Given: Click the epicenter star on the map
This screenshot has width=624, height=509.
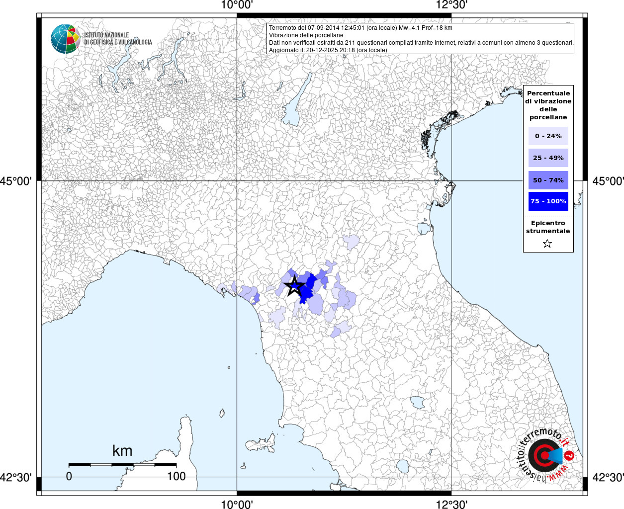Looking at the screenshot, I should coord(294,286).
